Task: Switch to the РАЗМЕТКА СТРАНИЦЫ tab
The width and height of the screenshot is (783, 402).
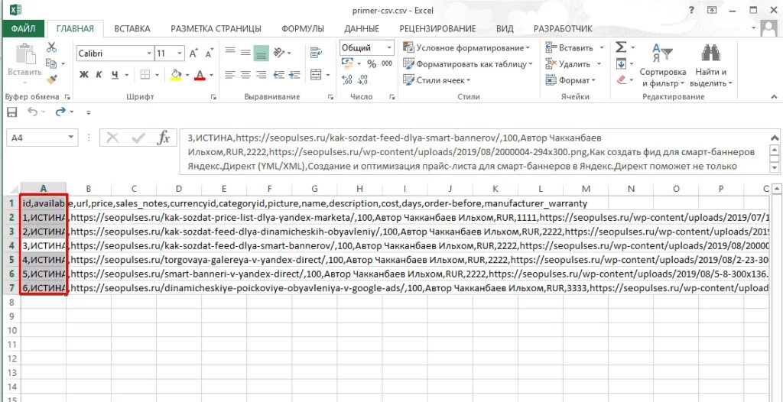Action: click(x=216, y=28)
